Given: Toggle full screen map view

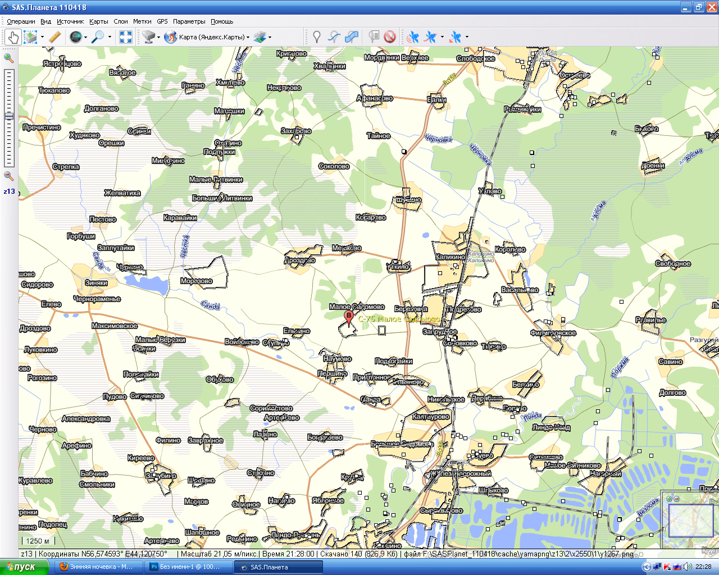Looking at the screenshot, I should point(126,37).
